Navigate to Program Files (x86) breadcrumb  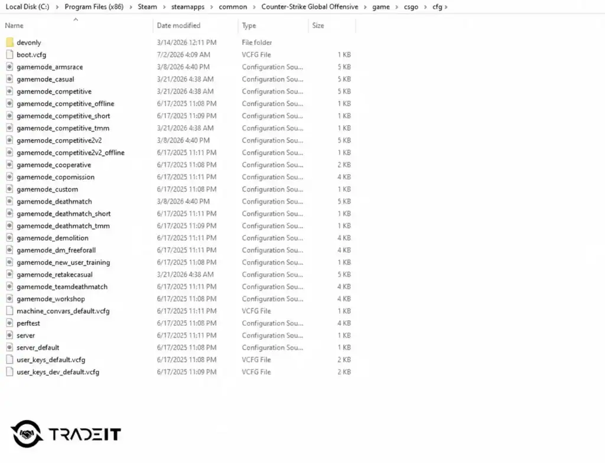click(x=94, y=7)
